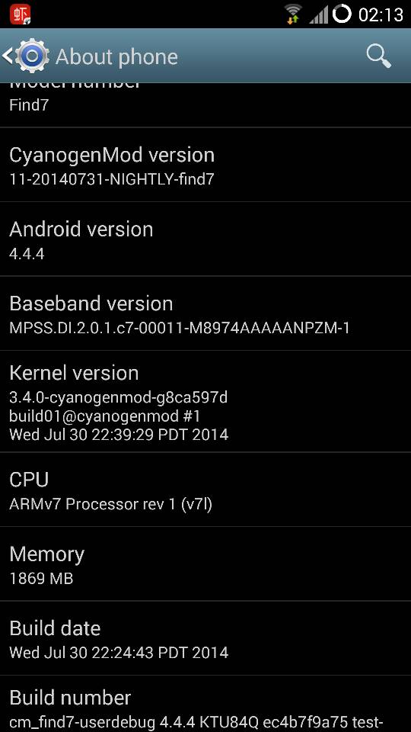Tap the 4.4.4 version value
The width and height of the screenshot is (411, 732).
pyautogui.click(x=27, y=254)
